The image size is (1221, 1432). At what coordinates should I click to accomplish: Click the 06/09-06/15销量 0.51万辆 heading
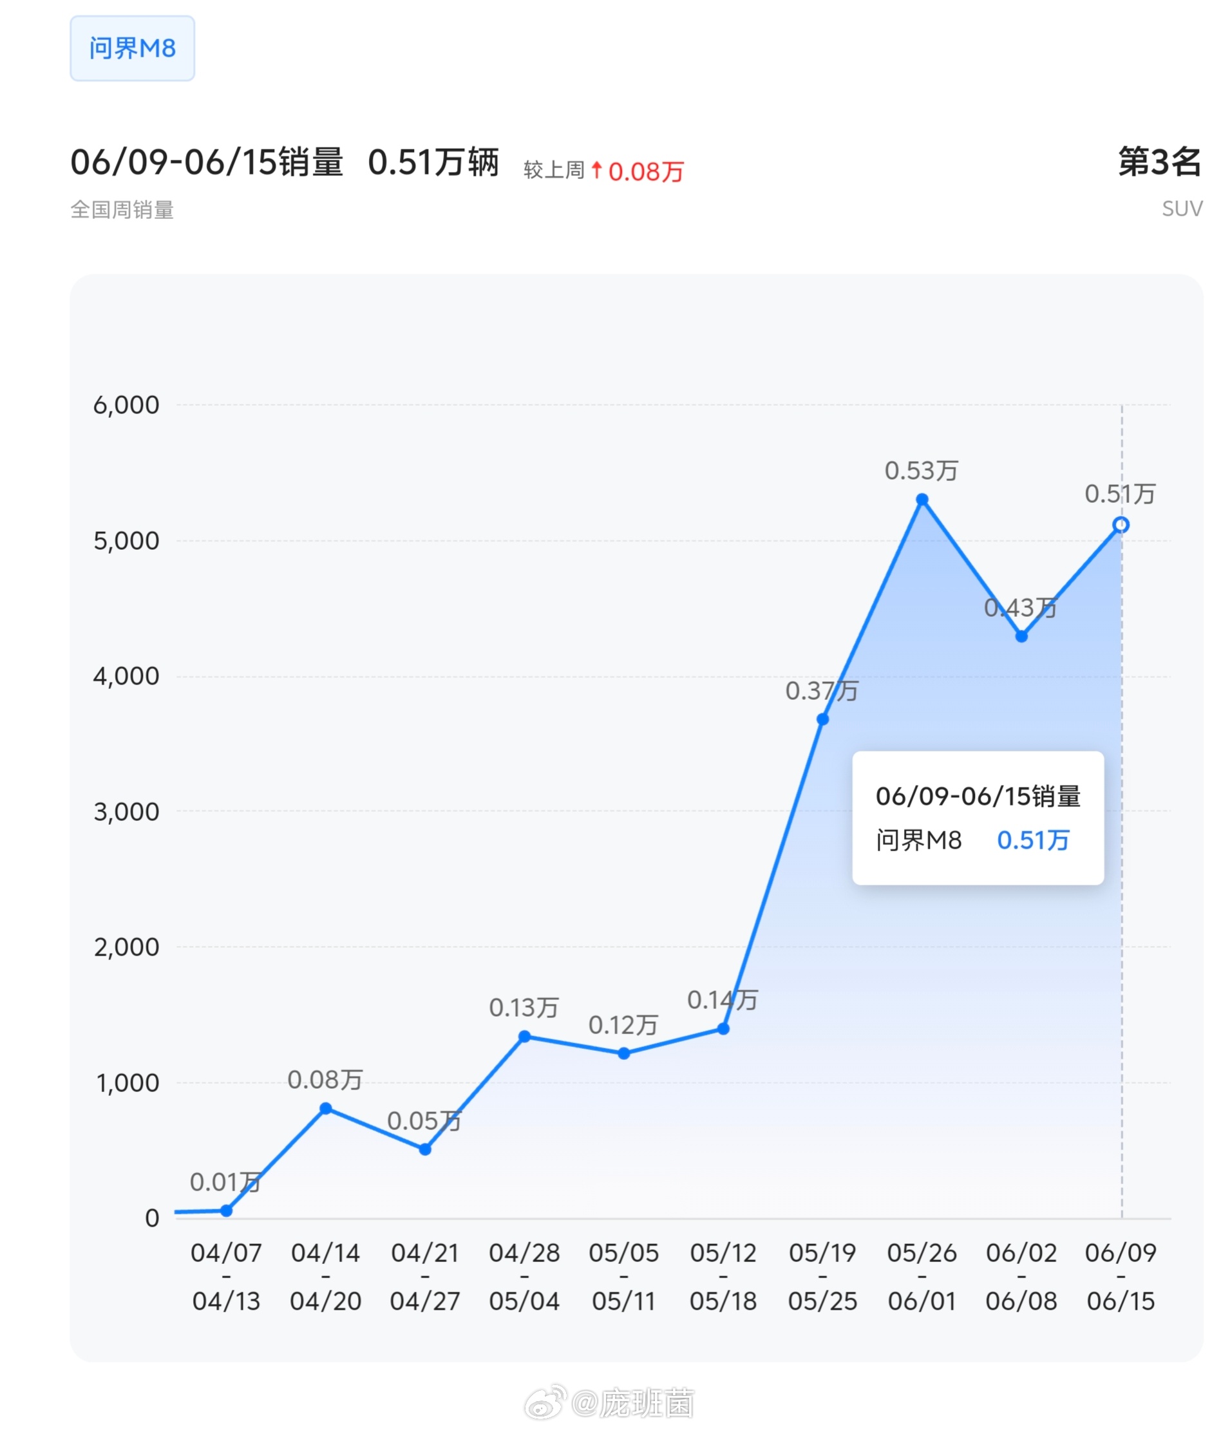coord(284,162)
